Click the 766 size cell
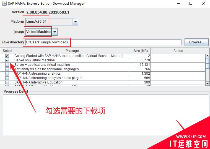Image resolution: width=210 pixels, height=149 pixels. [x=140, y=69]
